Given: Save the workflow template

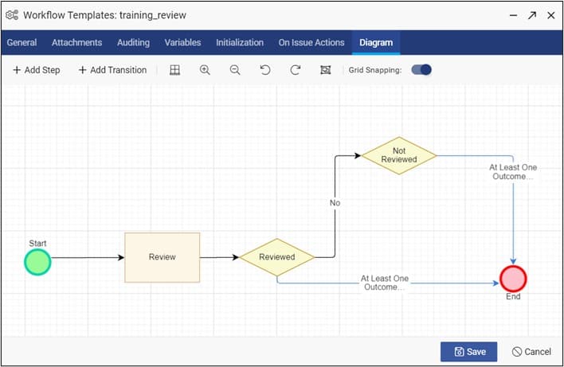Looking at the screenshot, I should click(468, 351).
